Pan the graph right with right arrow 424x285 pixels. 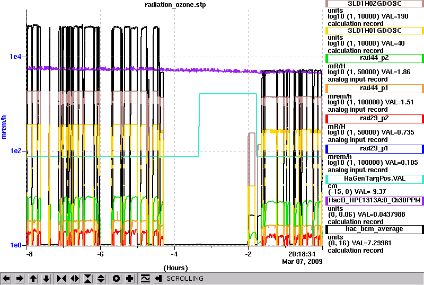click(x=20, y=279)
